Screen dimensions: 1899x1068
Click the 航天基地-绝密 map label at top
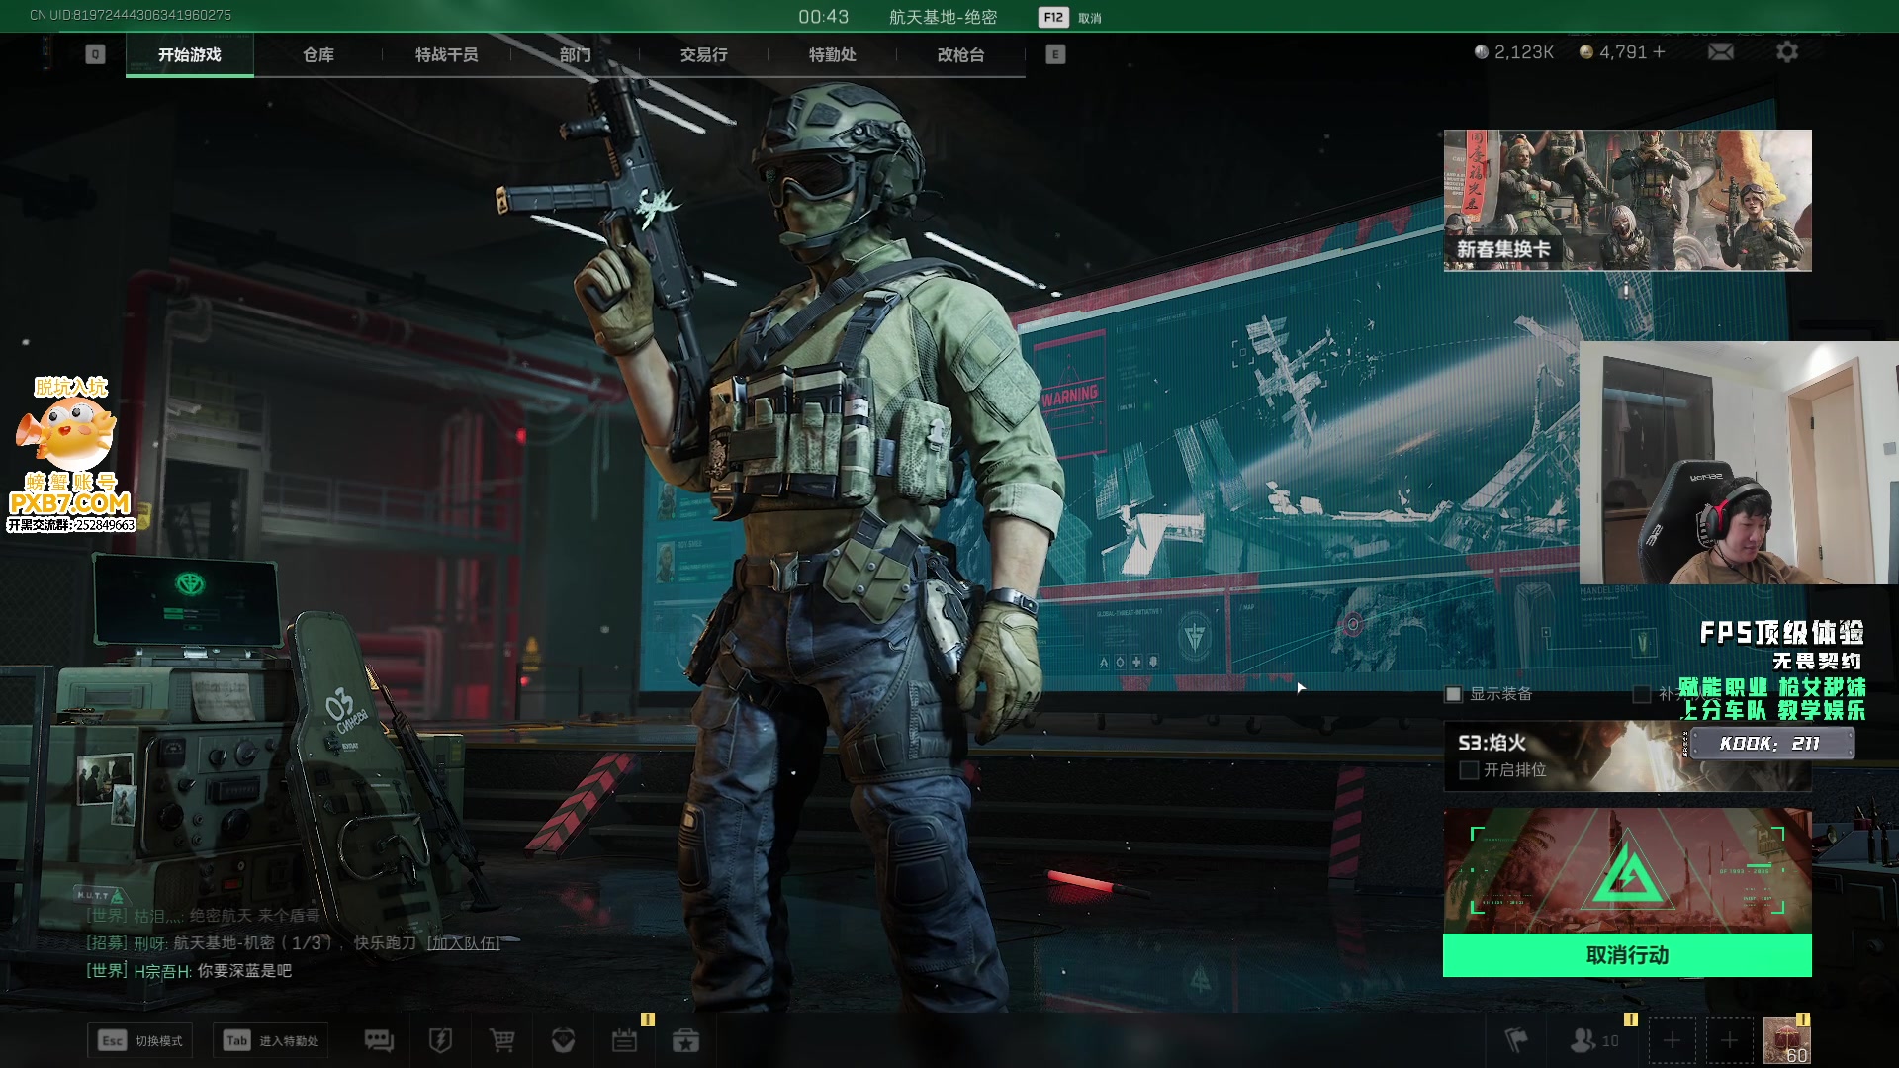pyautogui.click(x=943, y=17)
